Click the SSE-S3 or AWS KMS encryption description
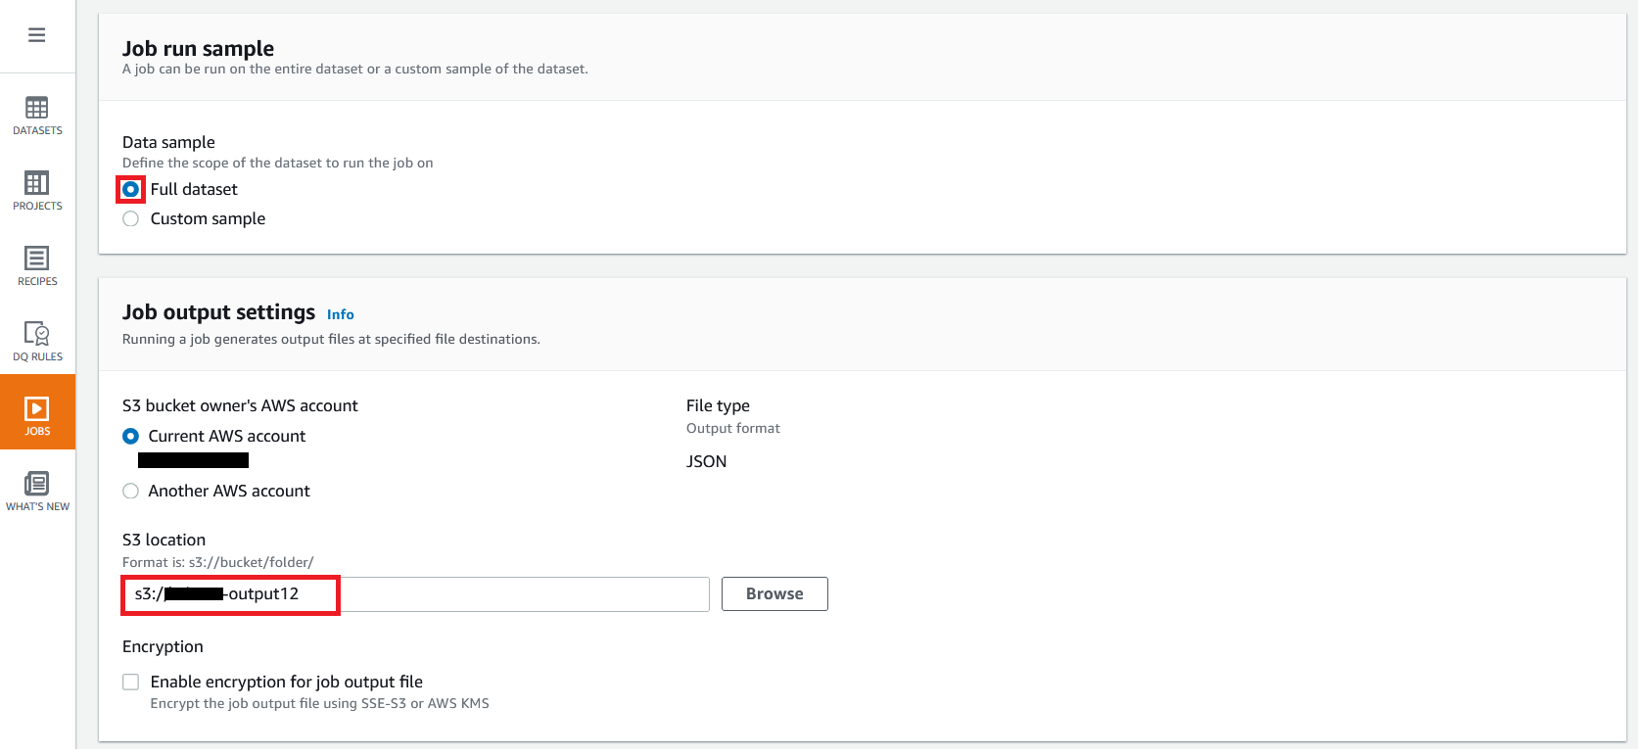This screenshot has height=754, width=1640. pos(319,704)
